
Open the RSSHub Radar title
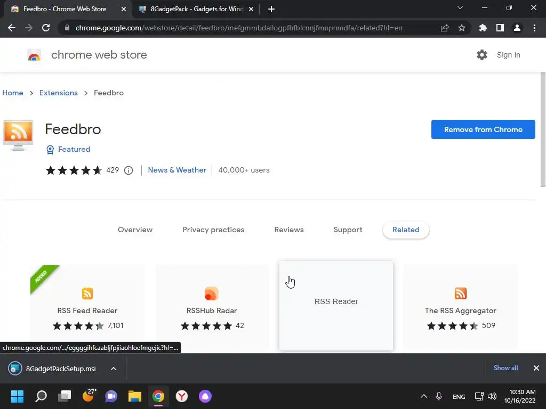pyautogui.click(x=211, y=310)
